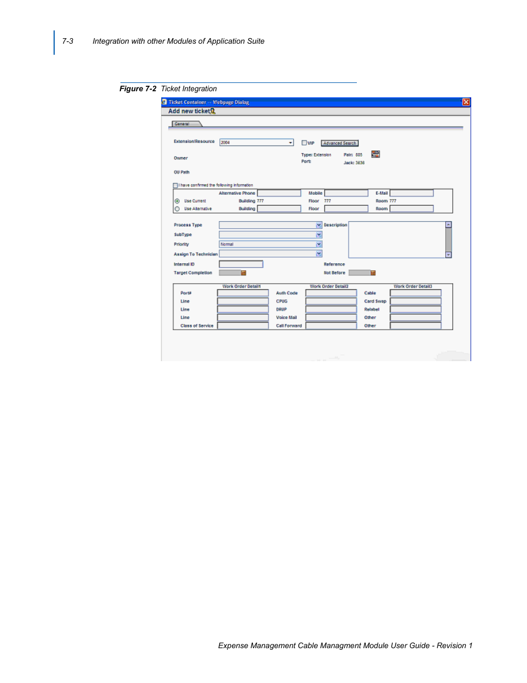This screenshot has width=527, height=683.
Task: Focus the Call Forward field
Action: pos(331,326)
